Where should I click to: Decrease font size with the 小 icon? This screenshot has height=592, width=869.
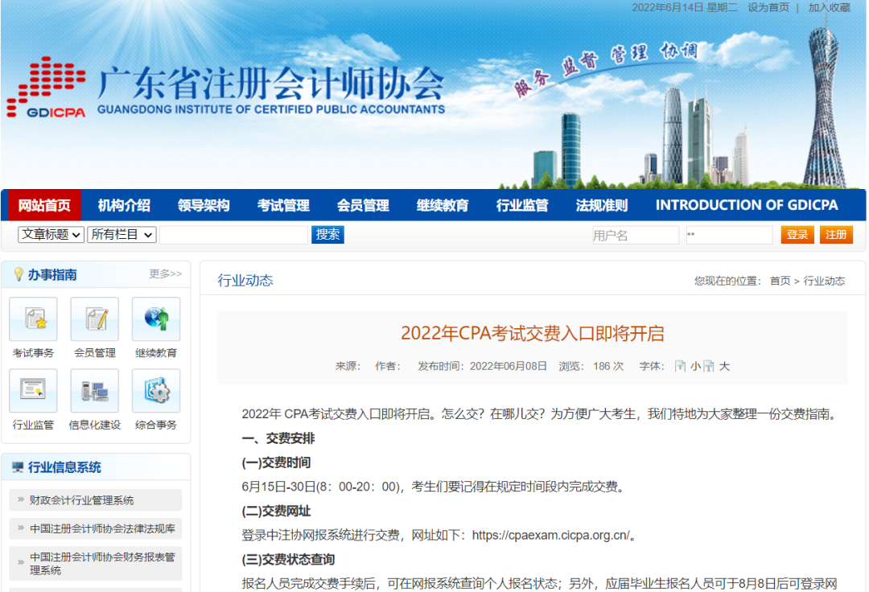(681, 365)
